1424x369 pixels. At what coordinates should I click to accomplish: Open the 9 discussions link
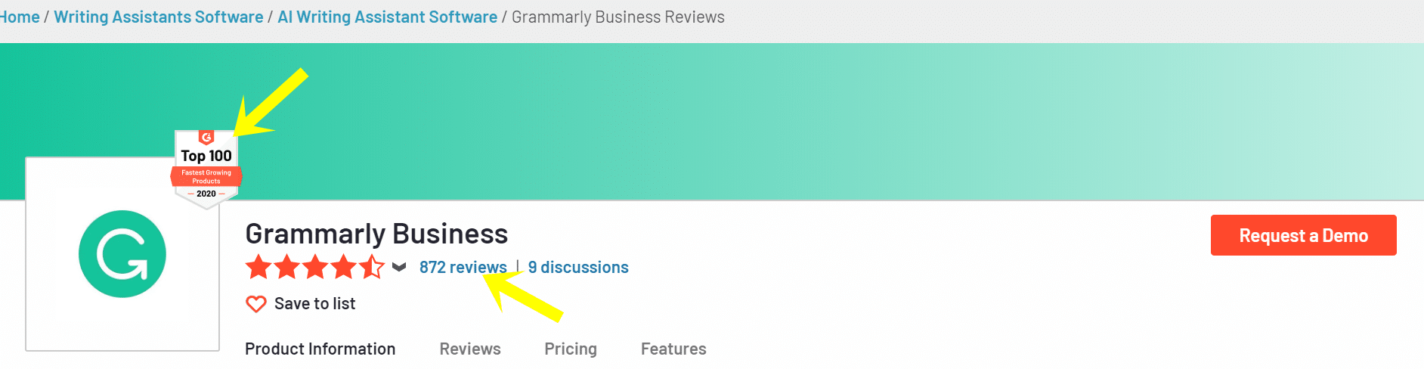coord(578,267)
